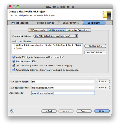
Task: Select the Library path tab
Action: click(56, 30)
